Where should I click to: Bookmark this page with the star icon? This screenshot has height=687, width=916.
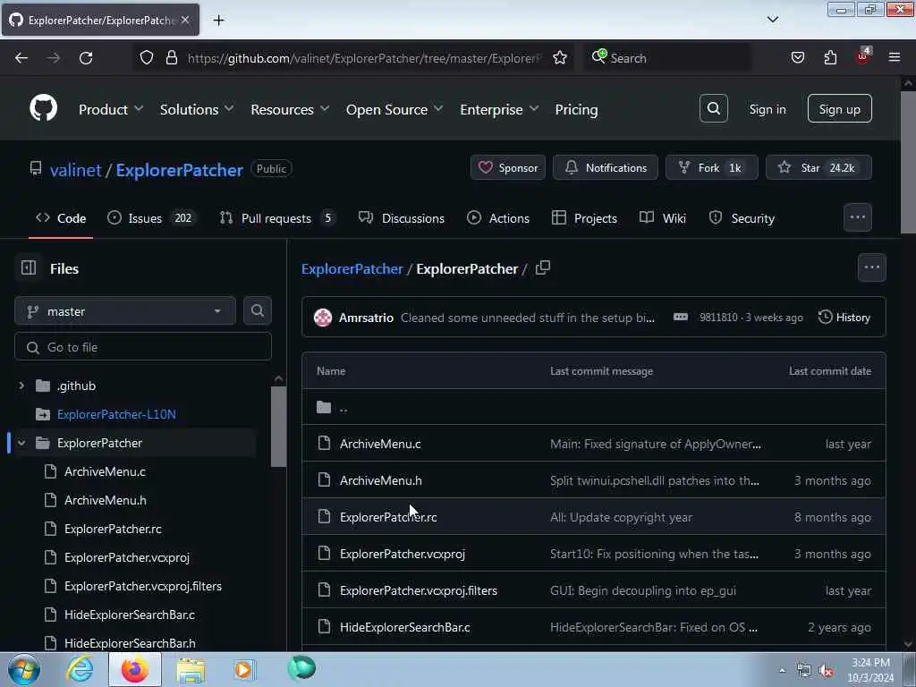(x=560, y=58)
